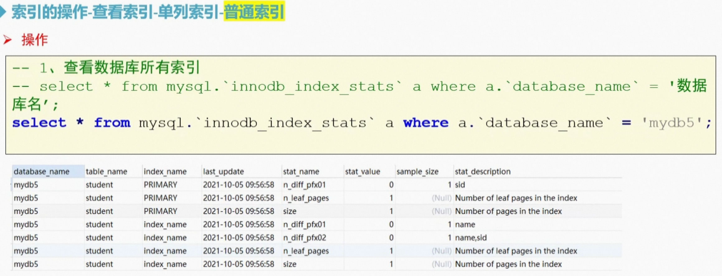The image size is (722, 276).
Task: Click the red 操作 heading
Action: point(35,40)
